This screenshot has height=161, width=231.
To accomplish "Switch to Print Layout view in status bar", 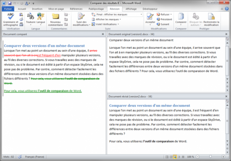I will (167, 157).
